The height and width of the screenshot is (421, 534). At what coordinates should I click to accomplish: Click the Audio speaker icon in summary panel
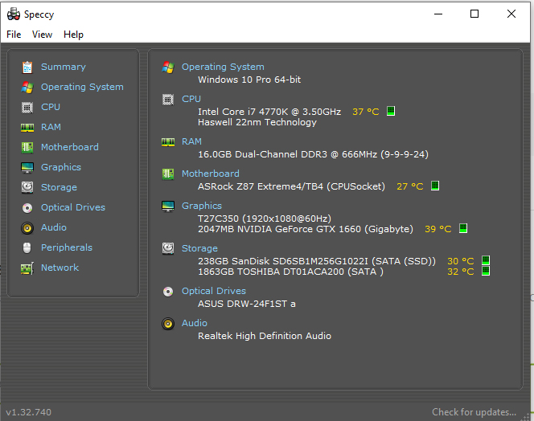coord(168,324)
